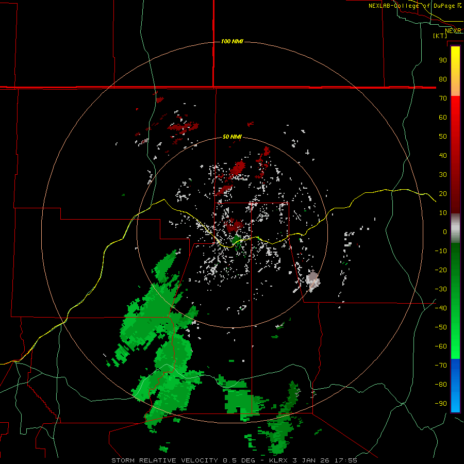The width and height of the screenshot is (464, 464).
Task: Click the 60 value on velocity scale
Action: [443, 117]
